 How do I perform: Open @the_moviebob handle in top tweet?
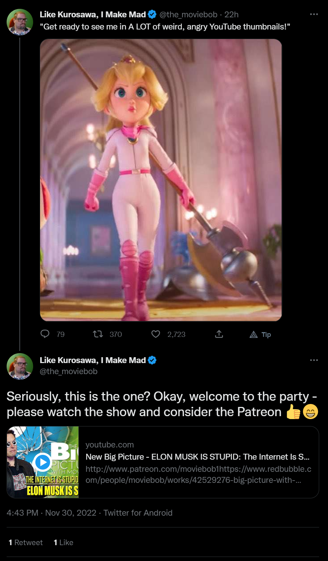click(x=188, y=14)
